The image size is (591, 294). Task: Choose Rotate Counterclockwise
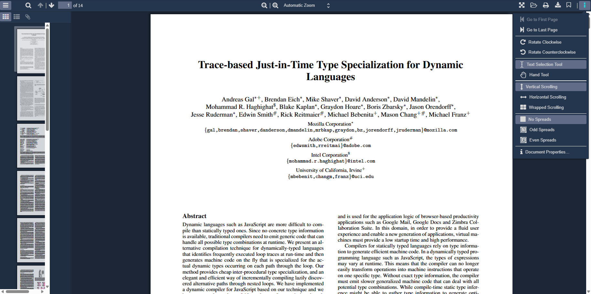point(551,52)
